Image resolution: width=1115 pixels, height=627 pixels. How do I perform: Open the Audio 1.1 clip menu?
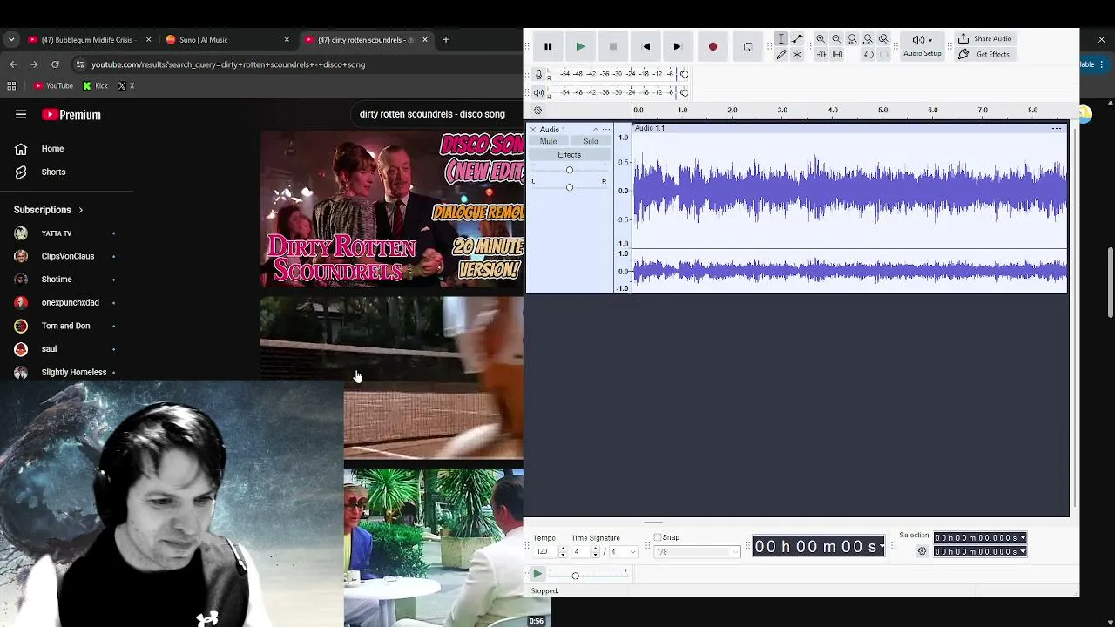[1057, 129]
